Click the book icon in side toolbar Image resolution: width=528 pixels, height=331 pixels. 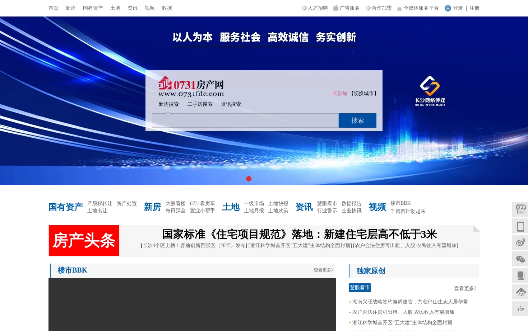coord(520,275)
